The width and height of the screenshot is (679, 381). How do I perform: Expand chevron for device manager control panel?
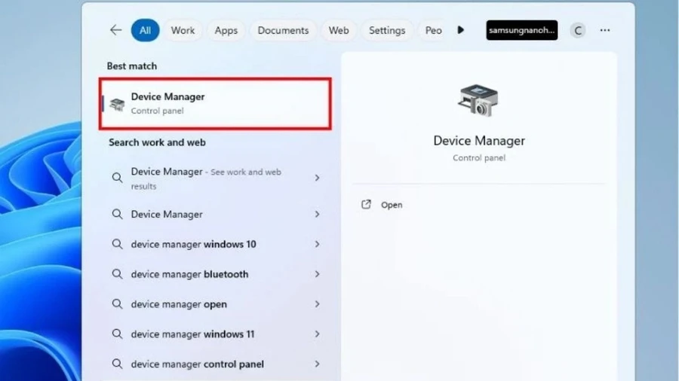(317, 364)
